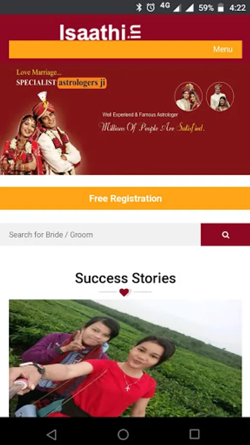Open the Menu in orange bar

[223, 49]
